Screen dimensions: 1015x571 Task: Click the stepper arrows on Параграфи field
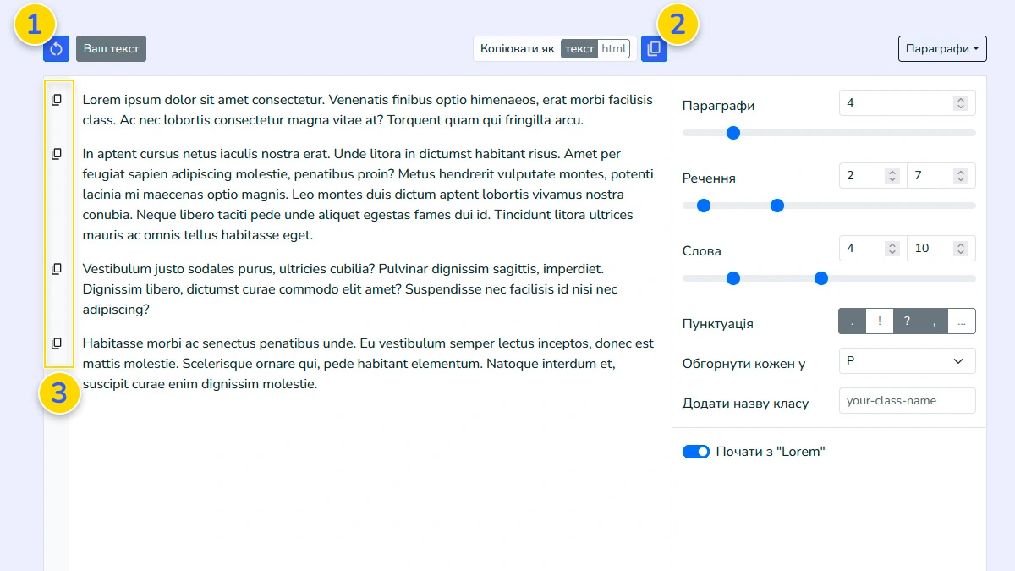960,103
